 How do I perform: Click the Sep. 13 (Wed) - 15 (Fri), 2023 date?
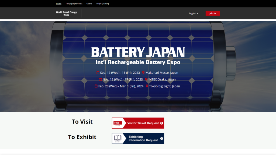[x=120, y=73]
